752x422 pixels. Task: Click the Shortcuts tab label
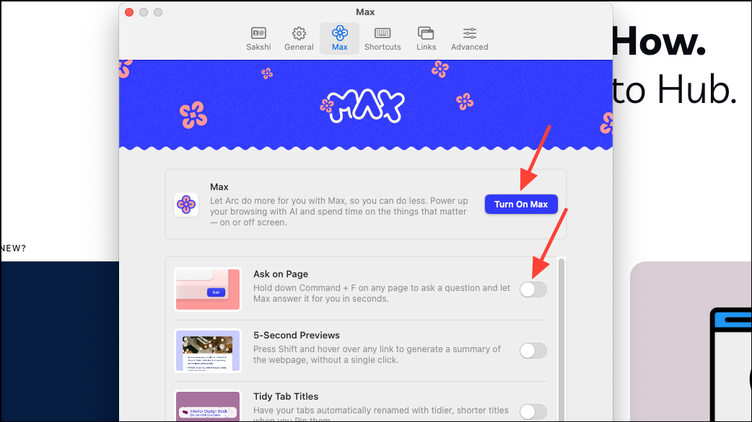[x=382, y=47]
